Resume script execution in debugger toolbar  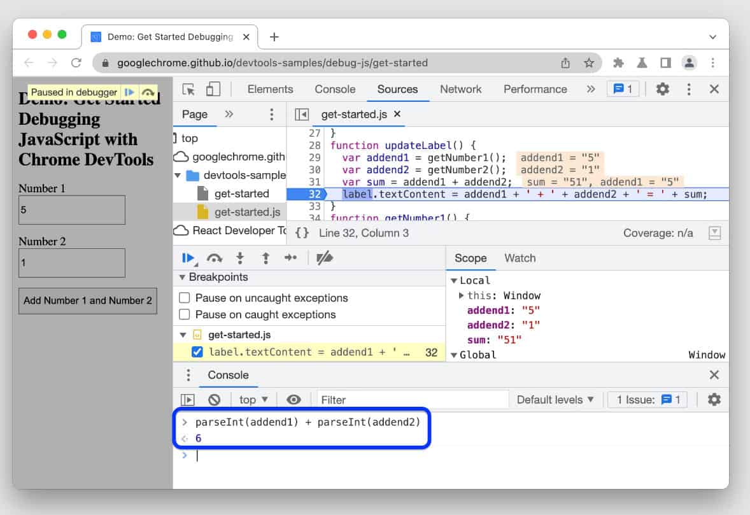click(188, 258)
